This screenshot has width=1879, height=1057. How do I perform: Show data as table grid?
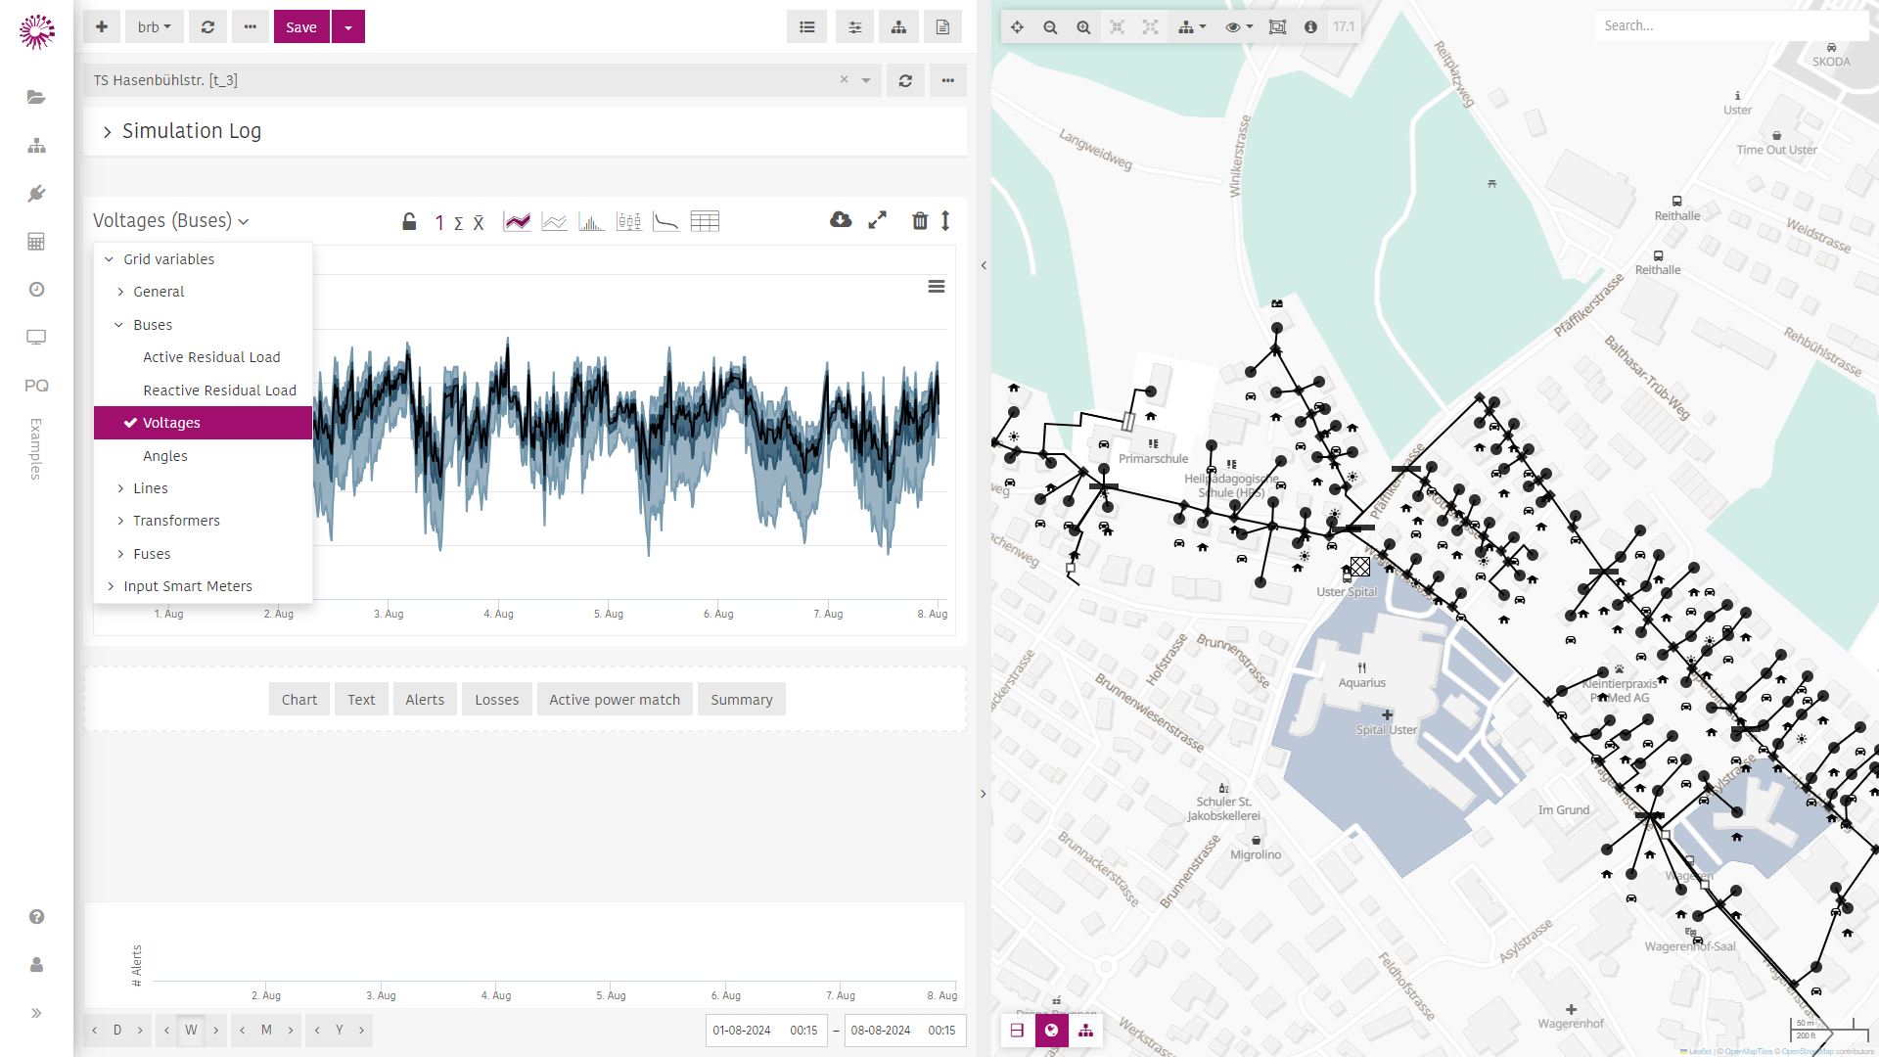point(705,222)
